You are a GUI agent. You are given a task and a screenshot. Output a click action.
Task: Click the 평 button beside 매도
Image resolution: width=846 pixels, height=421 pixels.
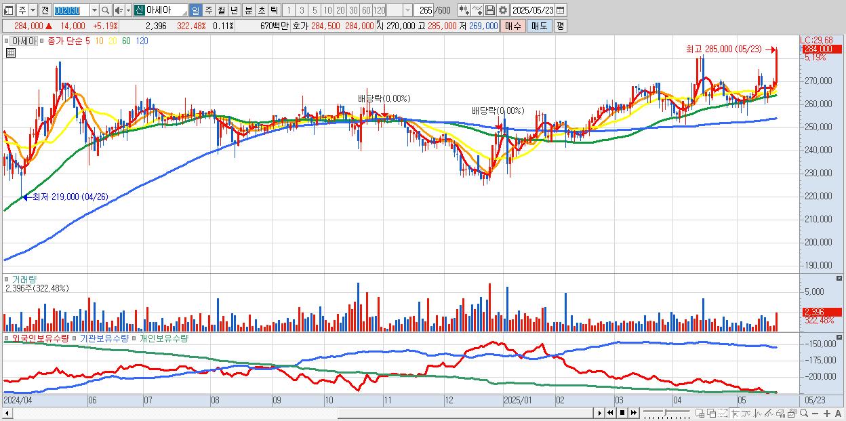(560, 26)
